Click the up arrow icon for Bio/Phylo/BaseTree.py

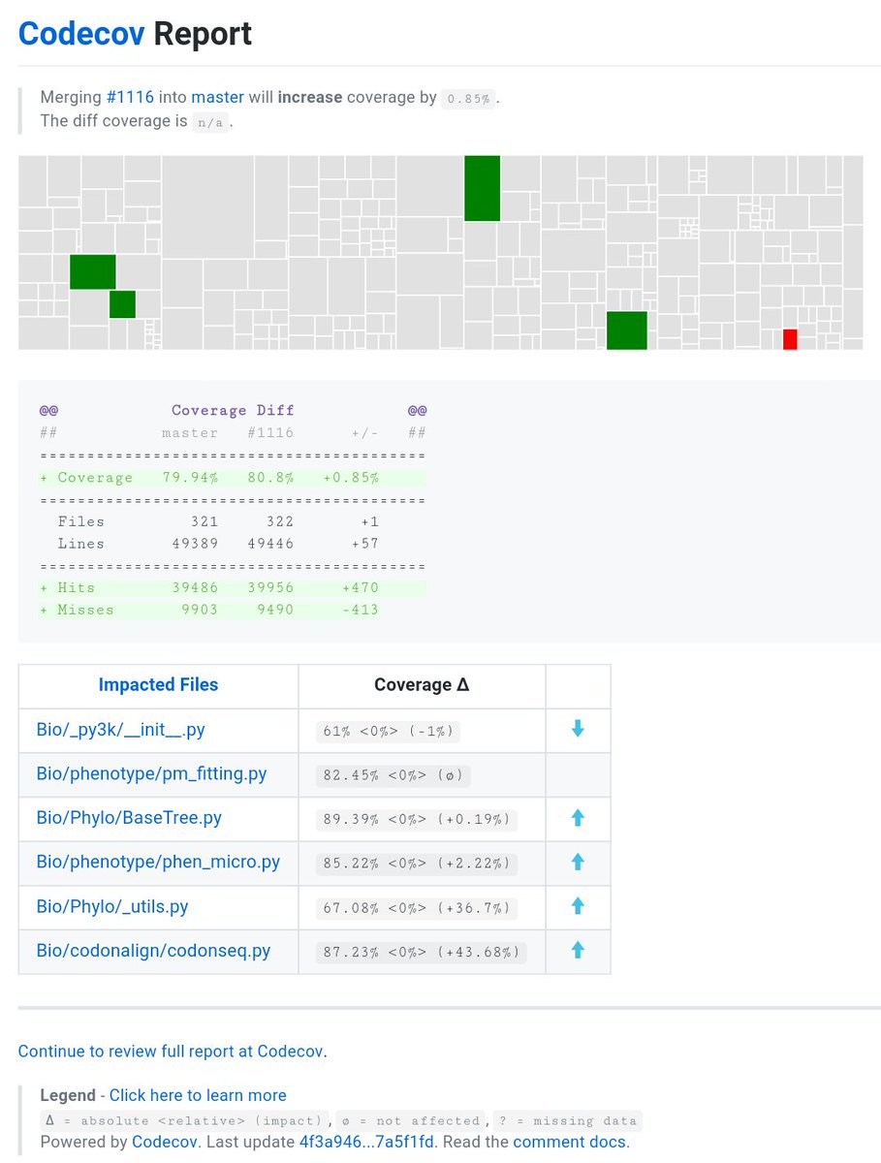click(x=578, y=818)
